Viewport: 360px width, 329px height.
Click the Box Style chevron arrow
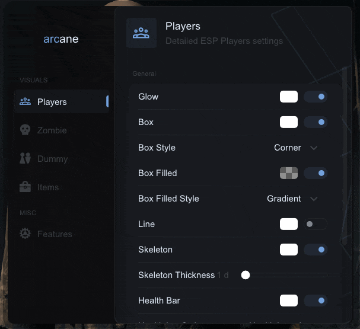coord(314,148)
